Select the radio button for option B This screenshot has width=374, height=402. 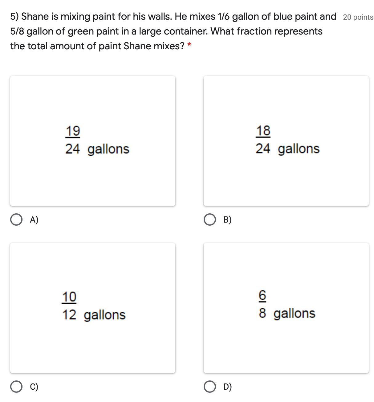pyautogui.click(x=210, y=220)
